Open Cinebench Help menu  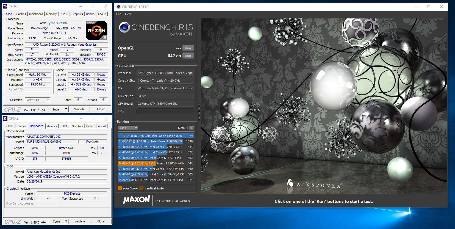coord(128,14)
